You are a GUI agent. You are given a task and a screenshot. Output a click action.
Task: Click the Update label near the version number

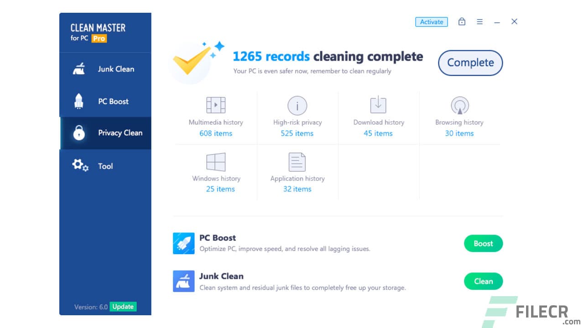[x=122, y=307]
